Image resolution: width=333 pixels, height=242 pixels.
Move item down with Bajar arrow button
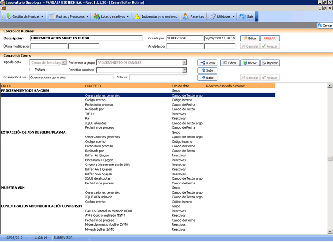click(x=207, y=77)
